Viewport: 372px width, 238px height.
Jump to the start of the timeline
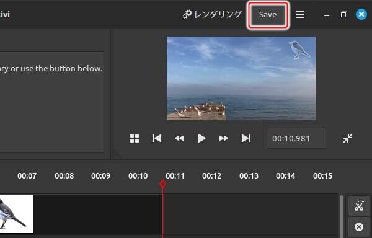(157, 138)
